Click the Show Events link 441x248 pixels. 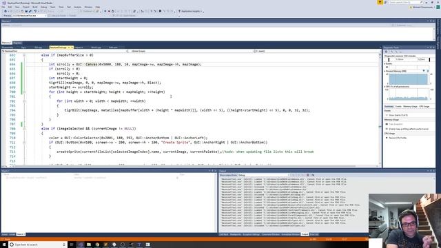[x=398, y=115]
